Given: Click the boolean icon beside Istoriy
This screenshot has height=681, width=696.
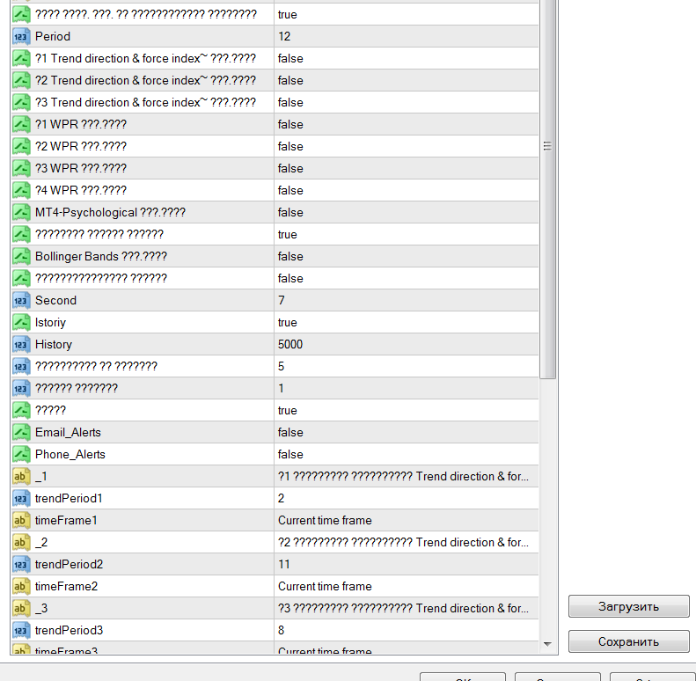Looking at the screenshot, I should [x=21, y=322].
